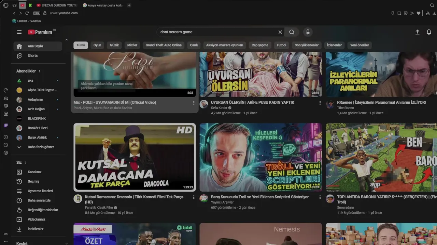Go back with the browser back arrow
The image size is (437, 245).
(x=14, y=13)
